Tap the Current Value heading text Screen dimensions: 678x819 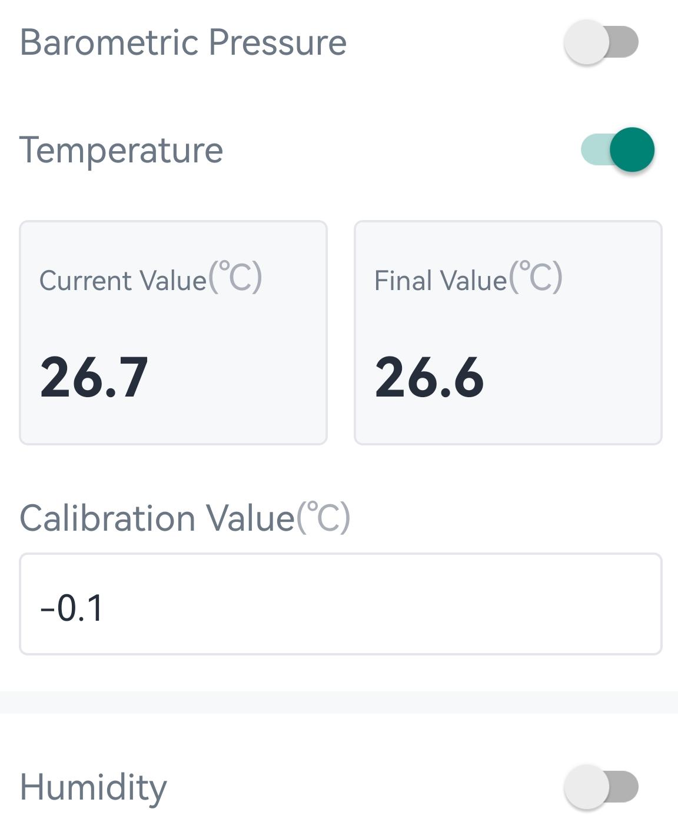point(123,280)
